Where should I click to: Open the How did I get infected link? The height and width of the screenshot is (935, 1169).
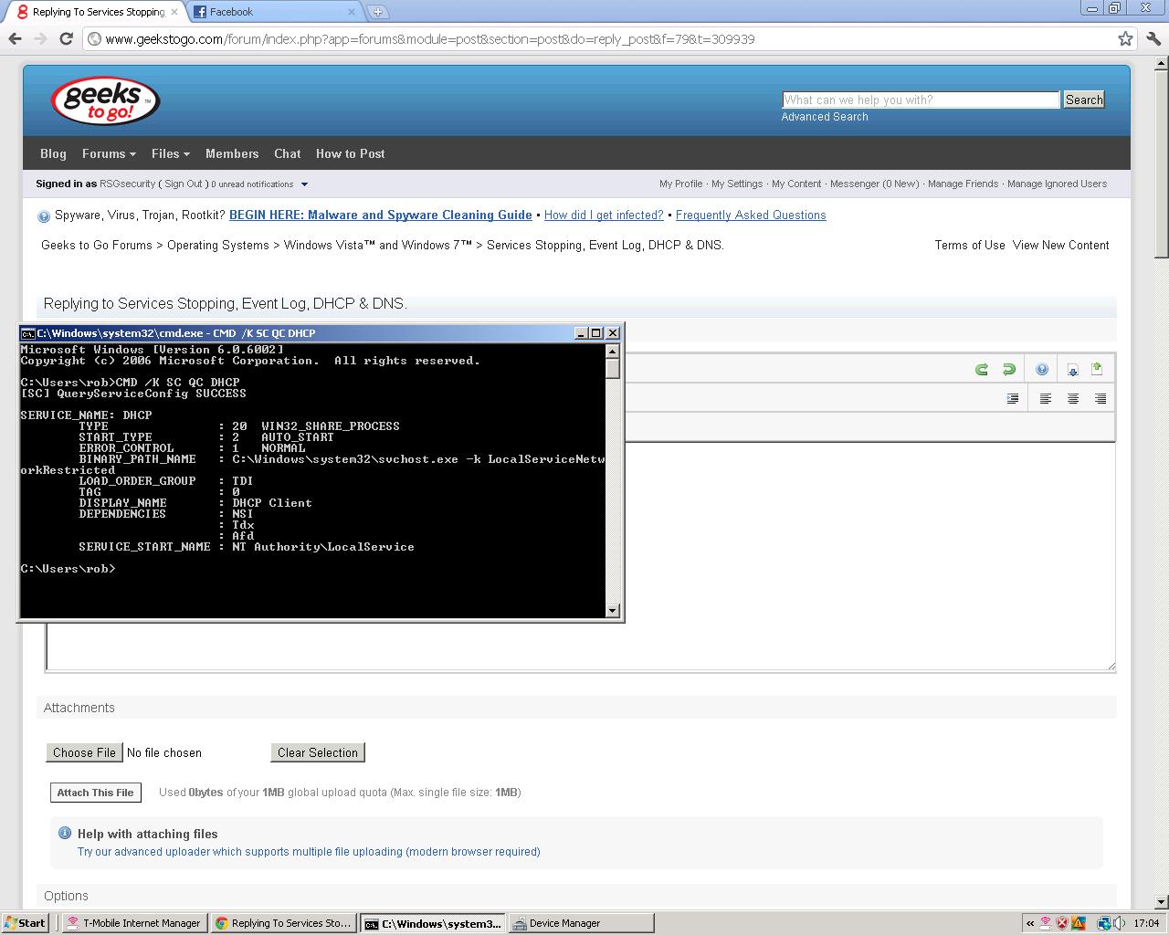point(604,215)
